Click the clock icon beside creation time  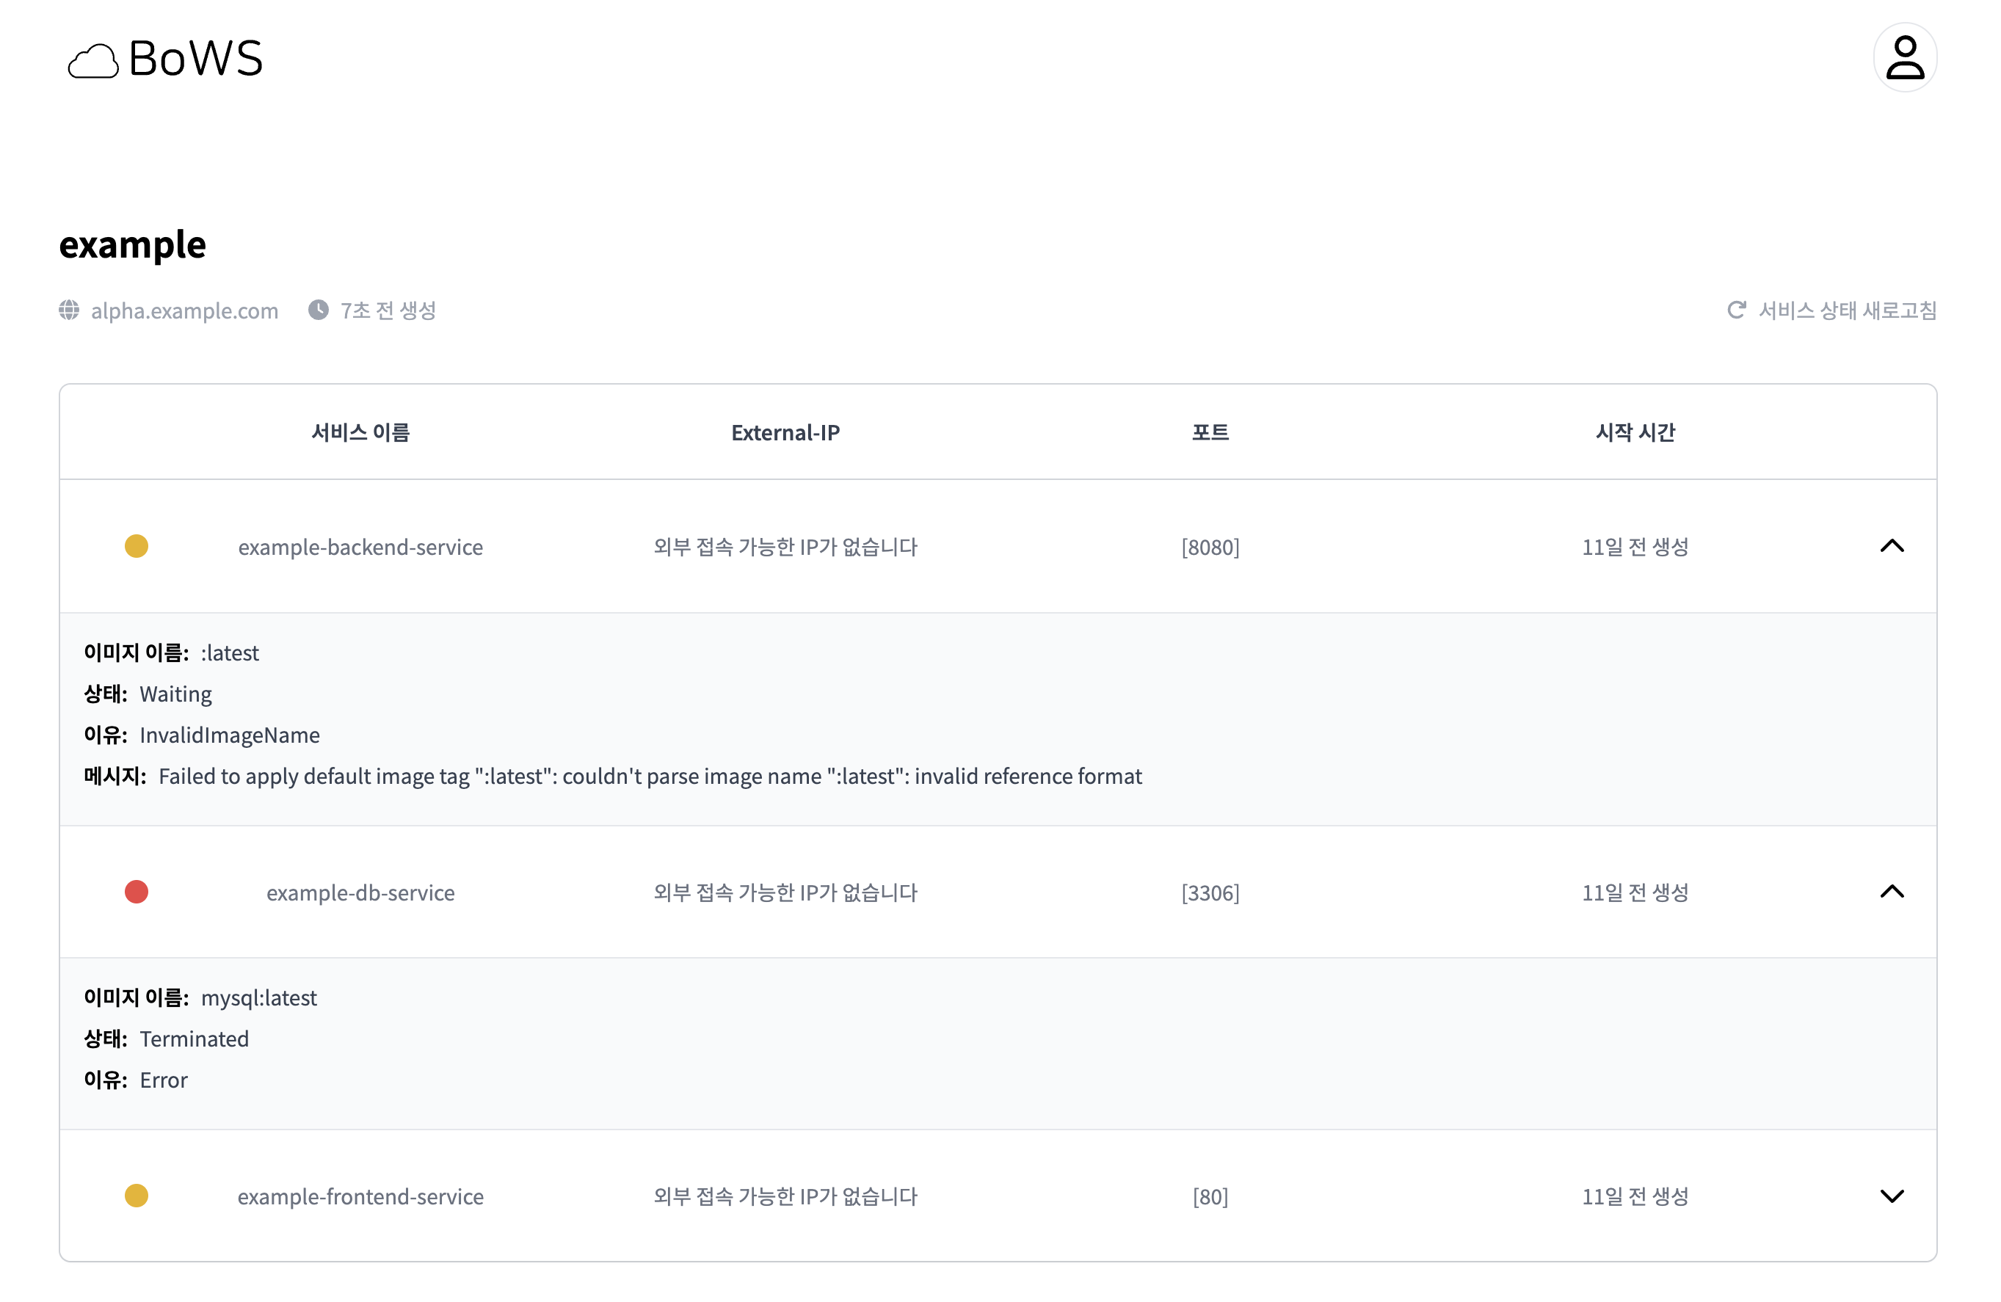[x=318, y=310]
